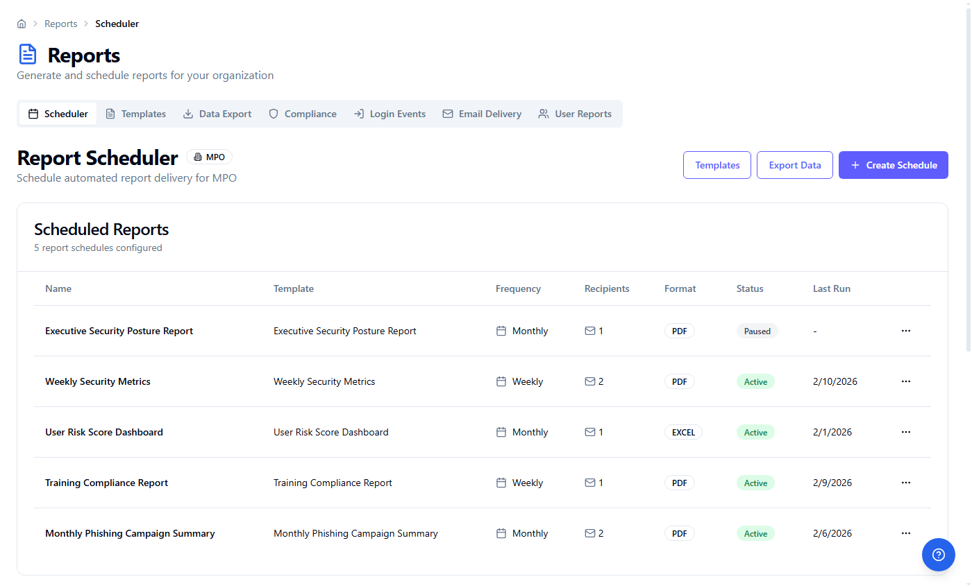Open the actions menu for Executive Security Posture Report

[905, 331]
